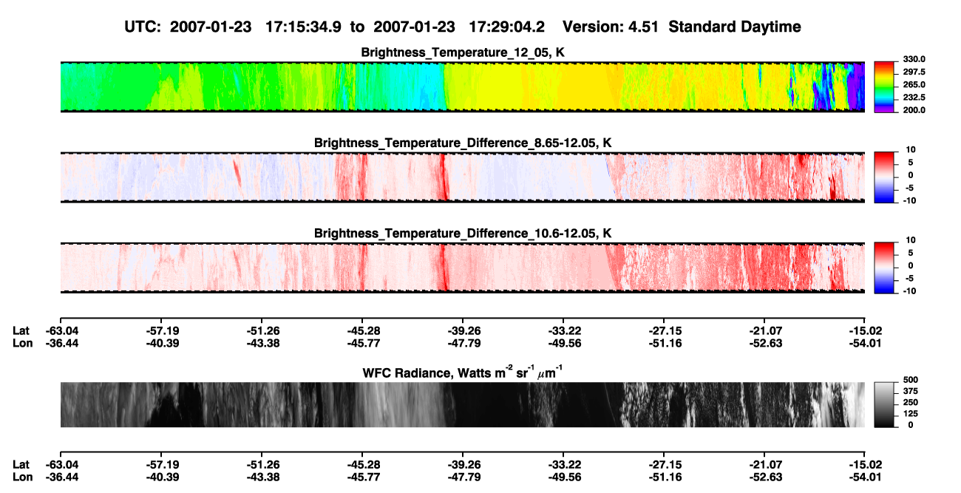
Task: Click the '232.5' colorbar label
Action: (914, 98)
